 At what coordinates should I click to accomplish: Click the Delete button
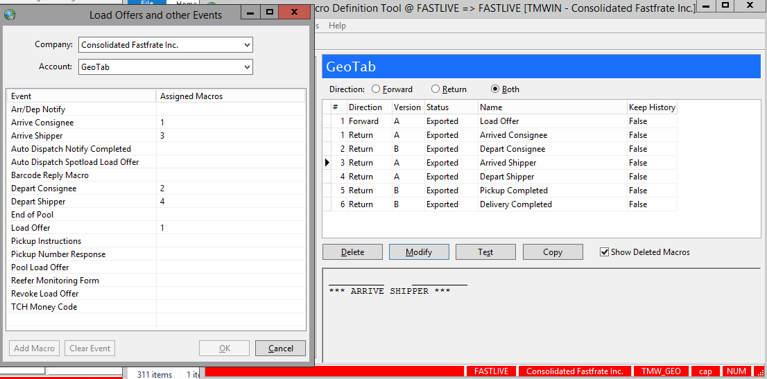coord(353,252)
